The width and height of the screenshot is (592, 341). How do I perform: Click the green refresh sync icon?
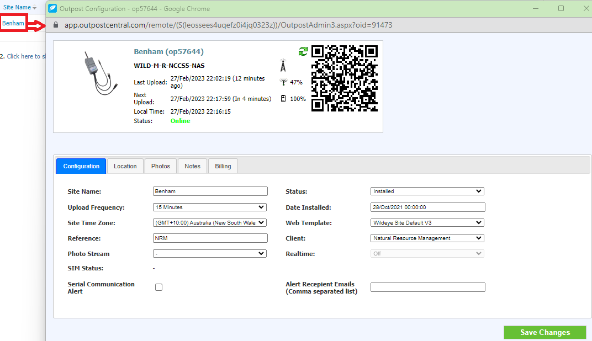click(x=303, y=51)
